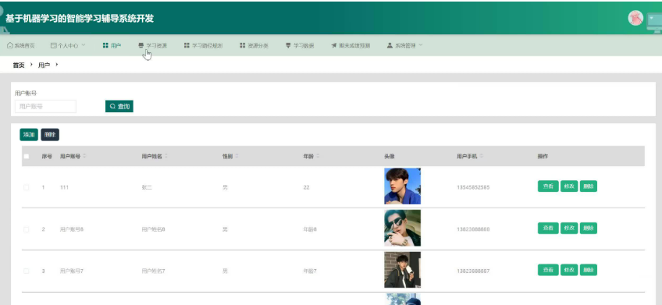Click the paper plane icon of 期末成绩预测
Screen dimensions: 662x305
tap(333, 45)
